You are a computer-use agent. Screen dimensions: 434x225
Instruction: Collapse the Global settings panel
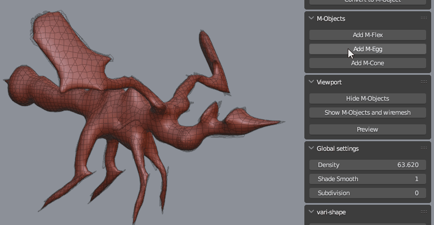311,148
